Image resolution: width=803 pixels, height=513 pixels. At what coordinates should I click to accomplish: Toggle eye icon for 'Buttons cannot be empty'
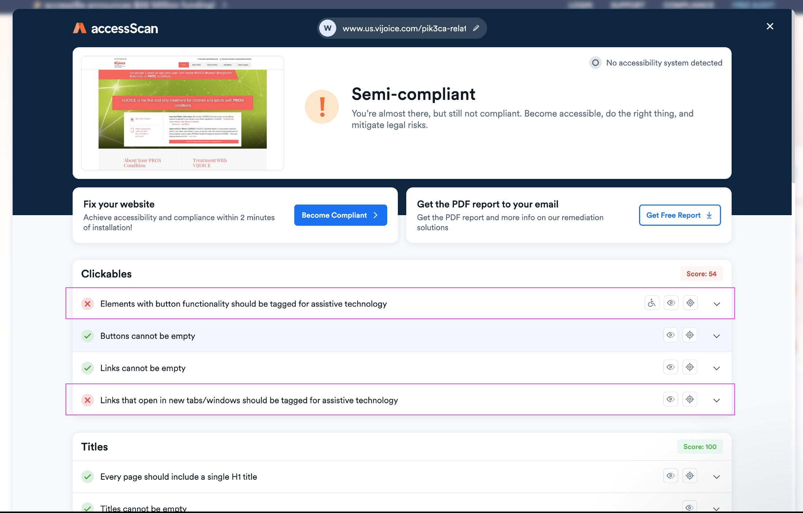[671, 335]
